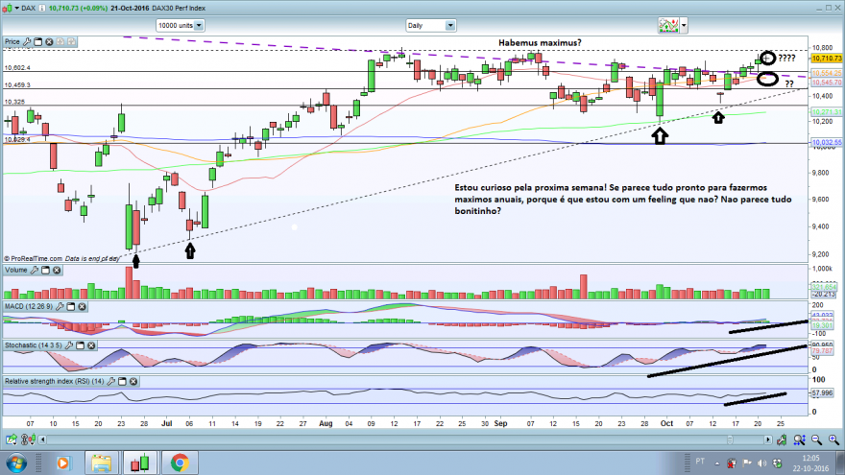
Task: Click chart tool icon left of zoom buttons
Action: (782, 440)
